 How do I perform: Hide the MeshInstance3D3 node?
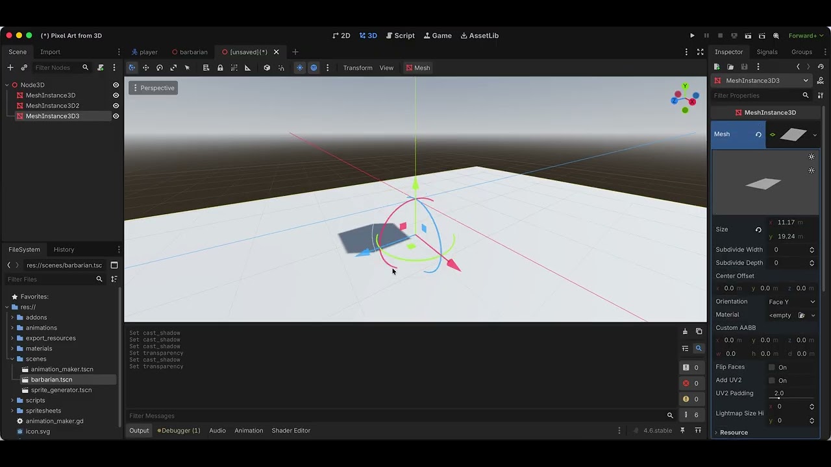click(116, 116)
